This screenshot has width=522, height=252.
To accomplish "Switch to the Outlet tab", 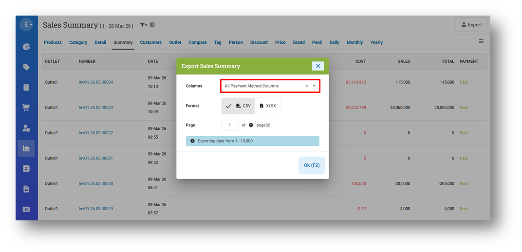I will 175,42.
